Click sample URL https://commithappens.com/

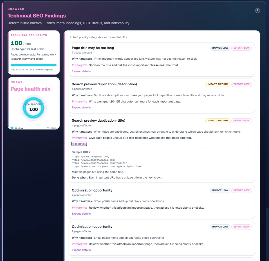point(91,157)
